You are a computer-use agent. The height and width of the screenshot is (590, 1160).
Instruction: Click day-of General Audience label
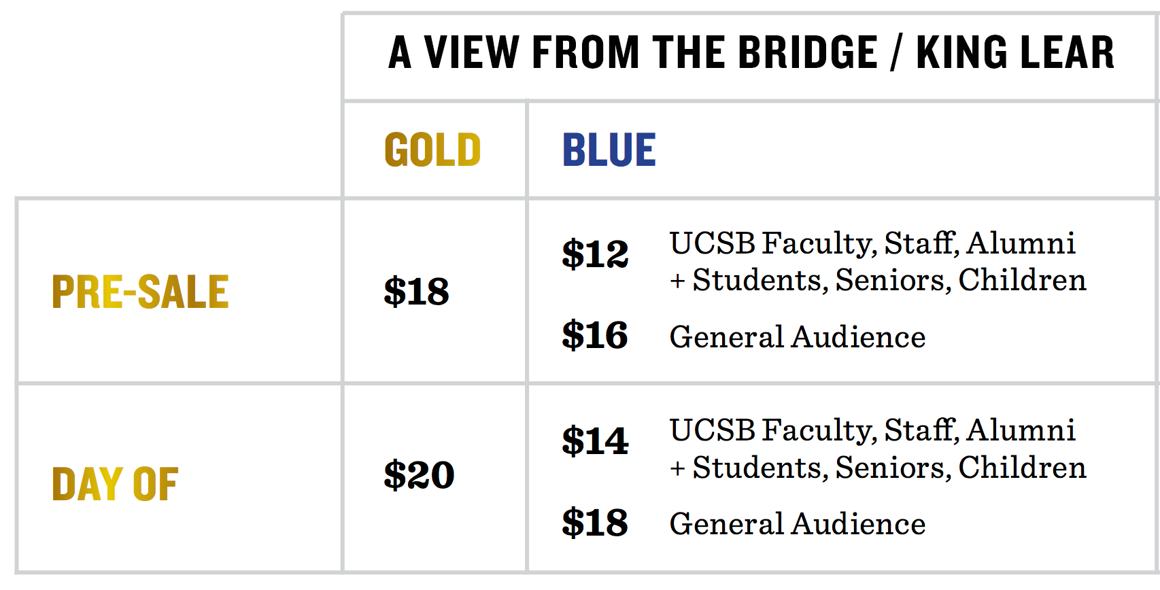[798, 524]
